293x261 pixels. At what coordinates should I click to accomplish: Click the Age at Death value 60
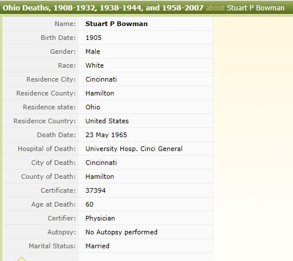(x=90, y=204)
